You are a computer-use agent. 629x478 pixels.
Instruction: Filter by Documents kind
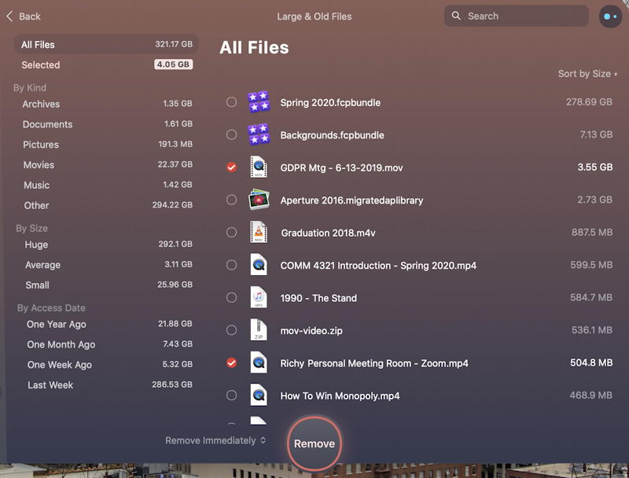tap(106, 124)
